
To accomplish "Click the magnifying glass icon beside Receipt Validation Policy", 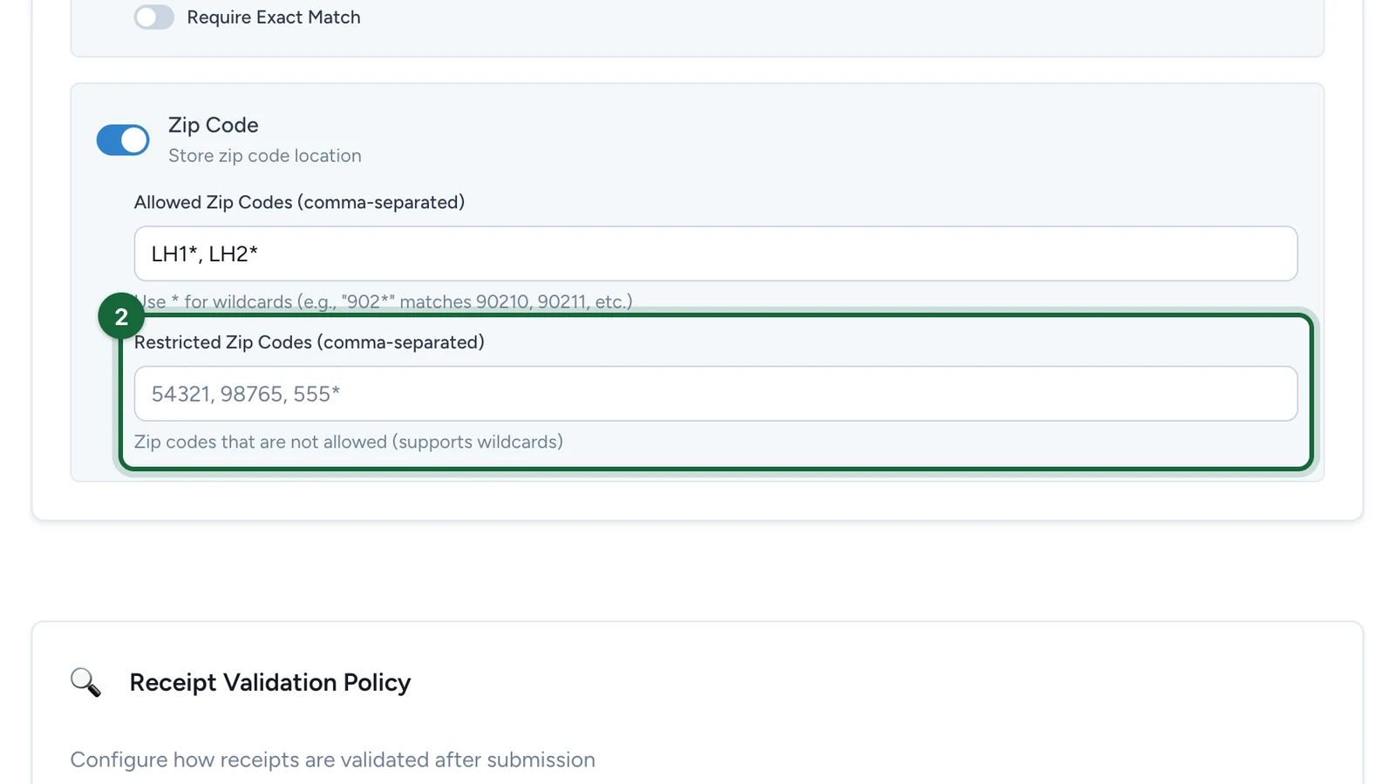I will click(x=85, y=682).
